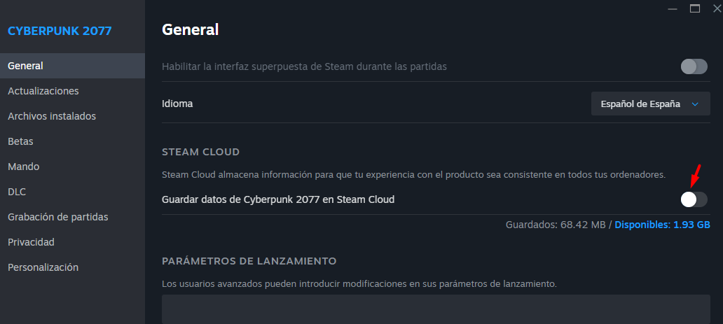Open Grabación de partidas settings
The width and height of the screenshot is (723, 324).
(x=72, y=217)
